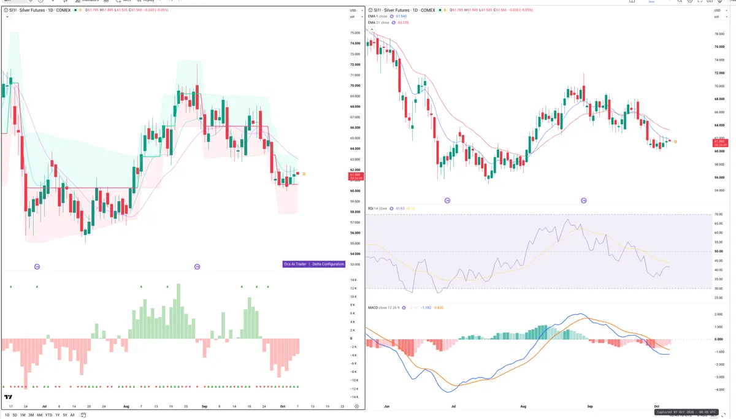736x419 pixels.
Task: Click the EMA 9 close indicator label
Action: pyautogui.click(x=377, y=16)
